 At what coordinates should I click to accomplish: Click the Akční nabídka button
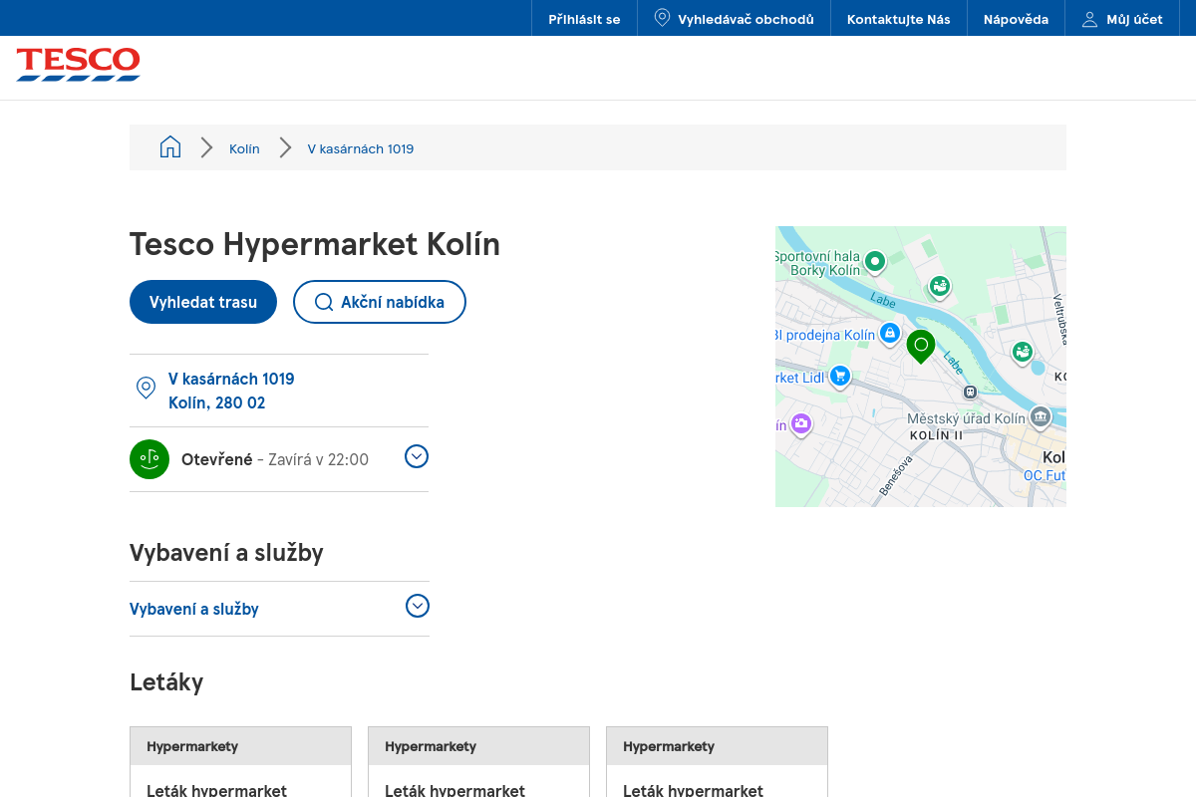point(380,302)
